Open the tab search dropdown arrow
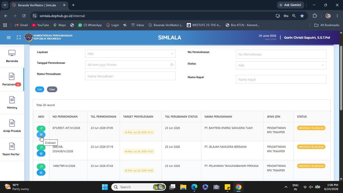Viewport: 343px width, 193px height. [x=5, y=5]
